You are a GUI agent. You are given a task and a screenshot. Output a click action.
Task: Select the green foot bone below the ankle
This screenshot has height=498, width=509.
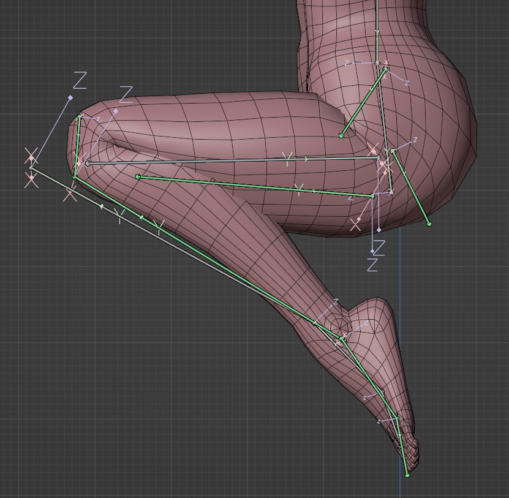(x=369, y=378)
